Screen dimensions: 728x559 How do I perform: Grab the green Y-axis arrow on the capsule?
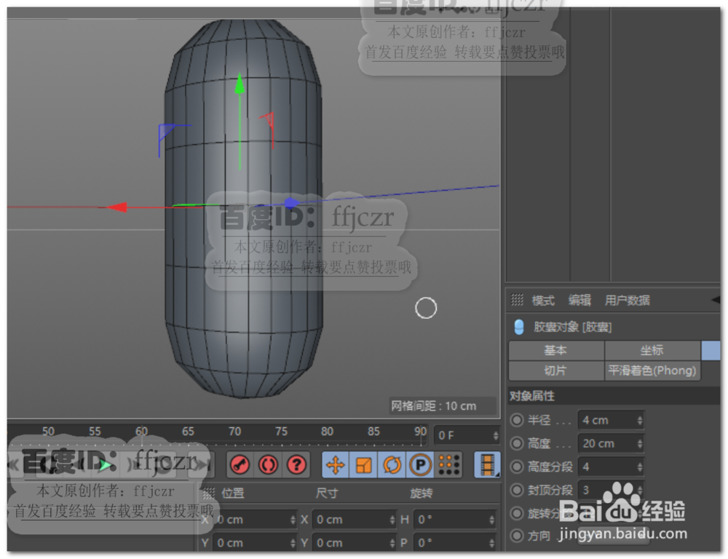click(240, 84)
